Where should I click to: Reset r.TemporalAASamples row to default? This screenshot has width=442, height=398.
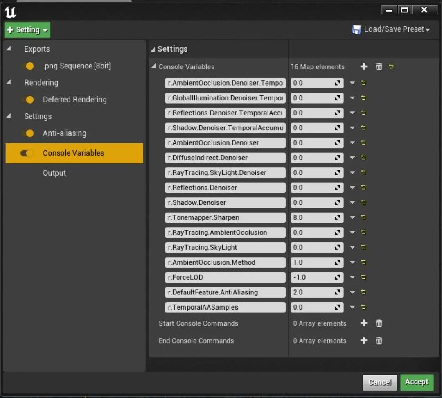(x=363, y=307)
